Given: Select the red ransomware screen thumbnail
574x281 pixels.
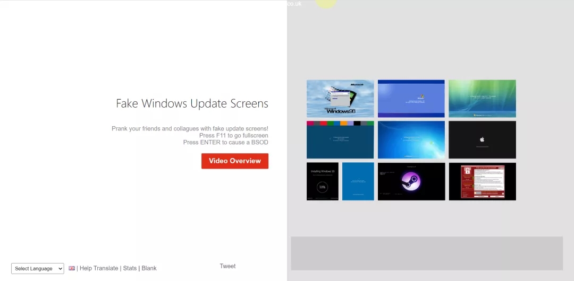Looking at the screenshot, I should pyautogui.click(x=482, y=182).
